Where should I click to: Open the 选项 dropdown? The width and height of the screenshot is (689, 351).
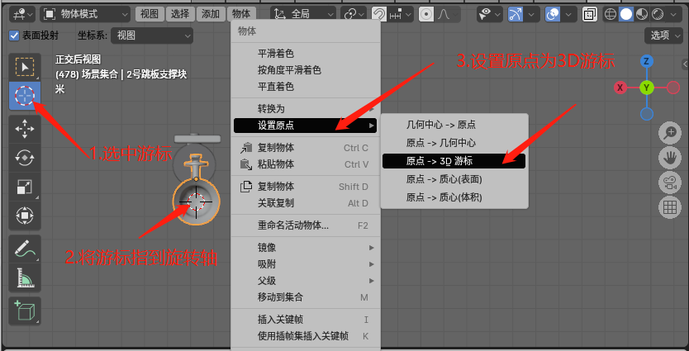[x=663, y=36]
